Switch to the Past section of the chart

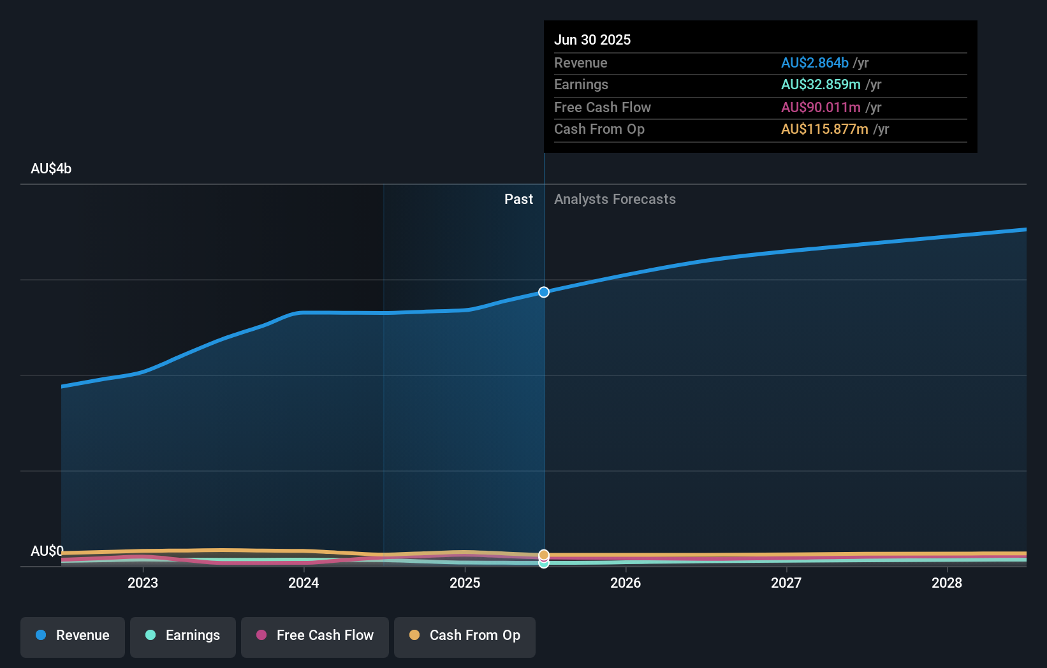[518, 199]
